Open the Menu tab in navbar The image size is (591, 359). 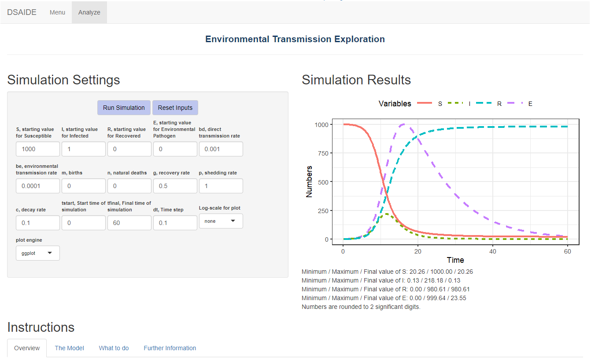57,12
